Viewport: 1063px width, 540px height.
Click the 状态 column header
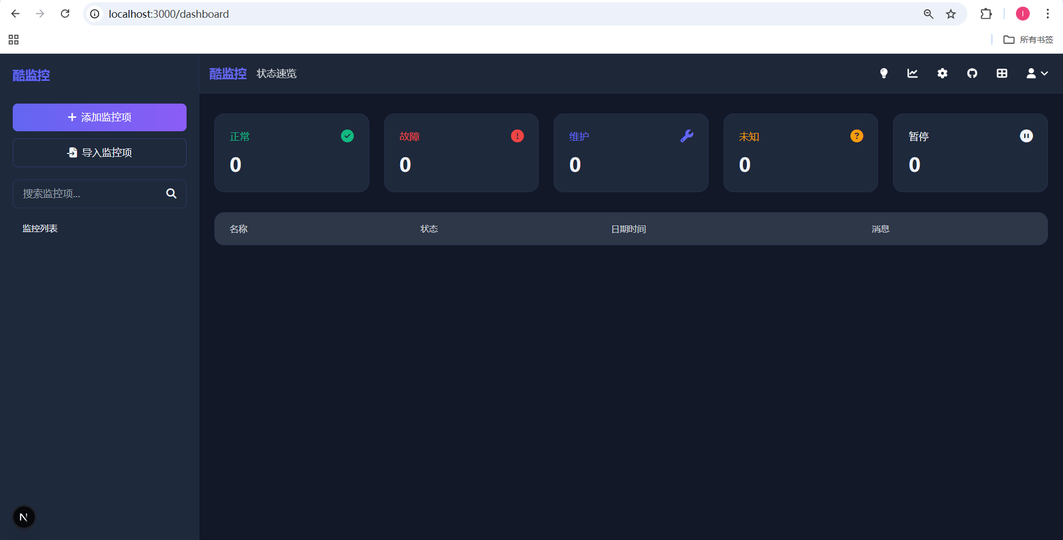click(x=429, y=229)
